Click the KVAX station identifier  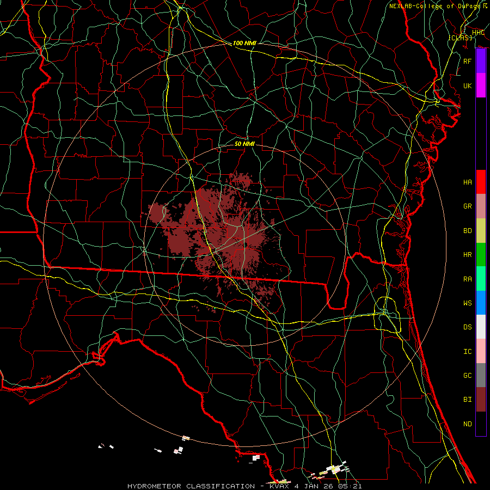(x=280, y=486)
